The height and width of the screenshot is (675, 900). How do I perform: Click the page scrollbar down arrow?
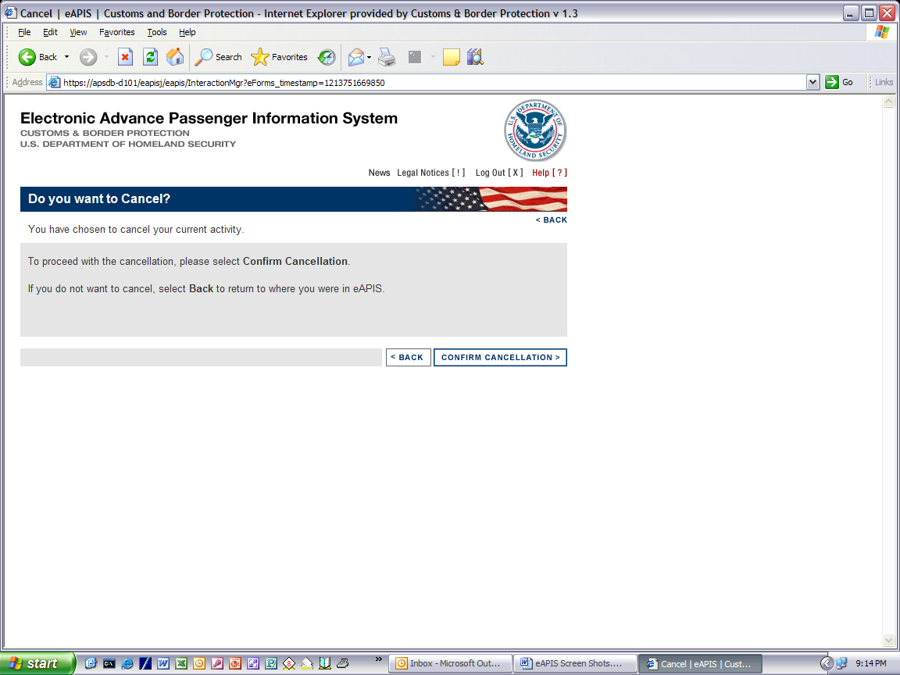coord(888,640)
